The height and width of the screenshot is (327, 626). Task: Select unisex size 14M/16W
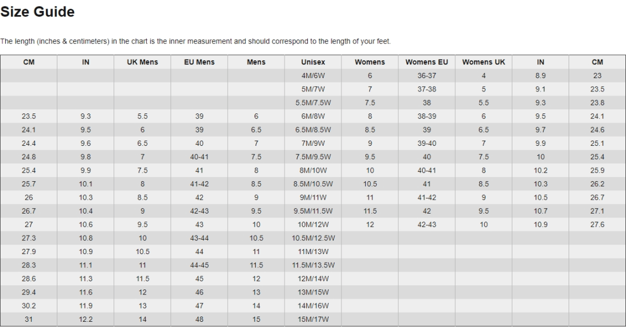313,306
